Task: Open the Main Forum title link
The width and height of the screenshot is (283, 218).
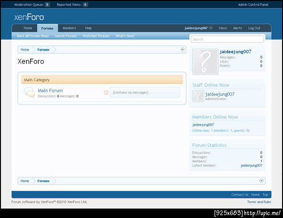Action: pyautogui.click(x=50, y=91)
